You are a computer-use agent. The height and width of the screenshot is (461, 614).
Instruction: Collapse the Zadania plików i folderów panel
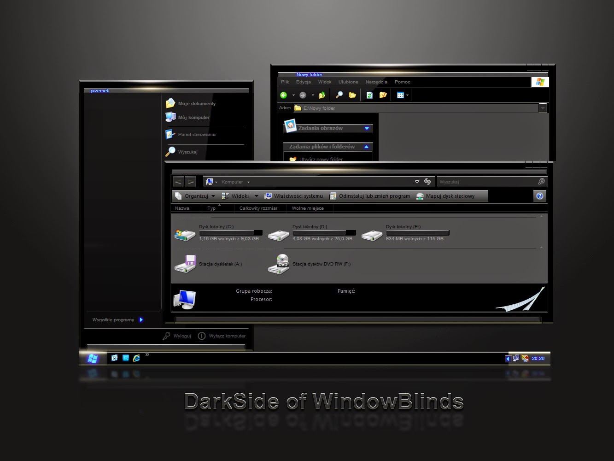(x=367, y=147)
